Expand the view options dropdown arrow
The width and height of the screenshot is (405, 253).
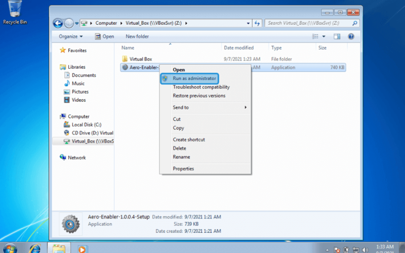(x=323, y=36)
